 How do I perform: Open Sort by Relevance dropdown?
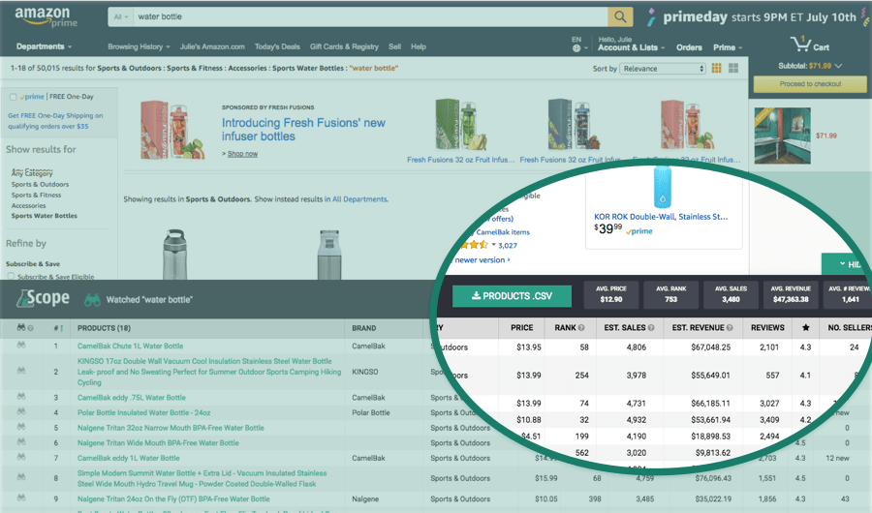664,69
